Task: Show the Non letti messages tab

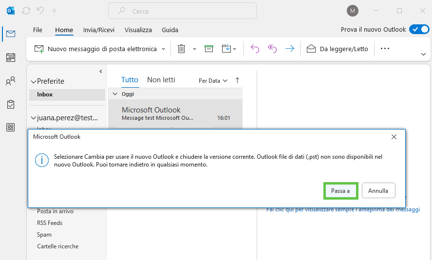Action: 161,80
